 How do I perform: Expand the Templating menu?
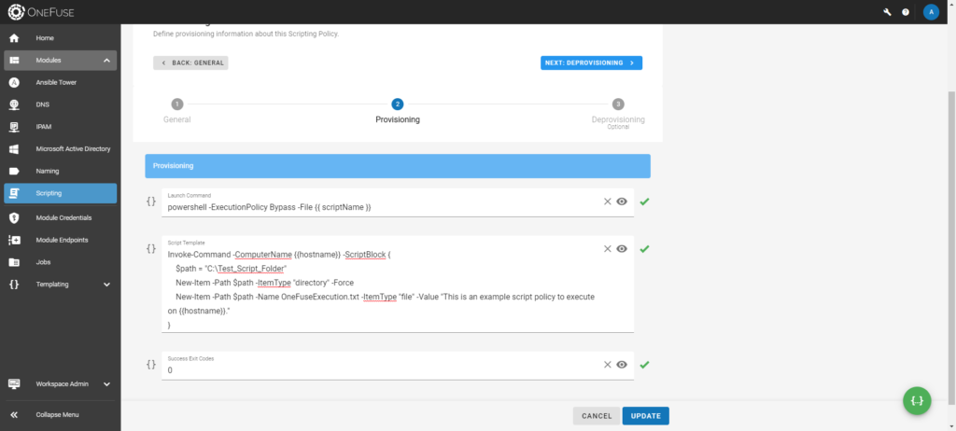tap(106, 285)
